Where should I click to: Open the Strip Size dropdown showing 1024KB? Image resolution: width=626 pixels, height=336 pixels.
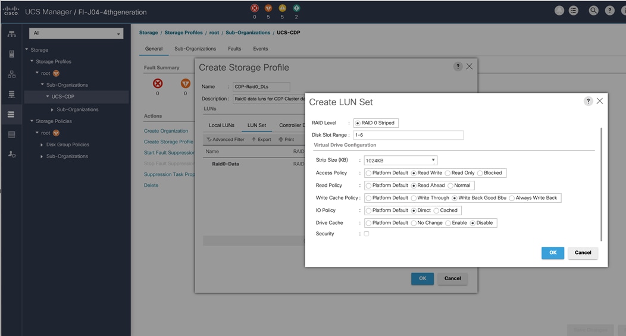400,161
